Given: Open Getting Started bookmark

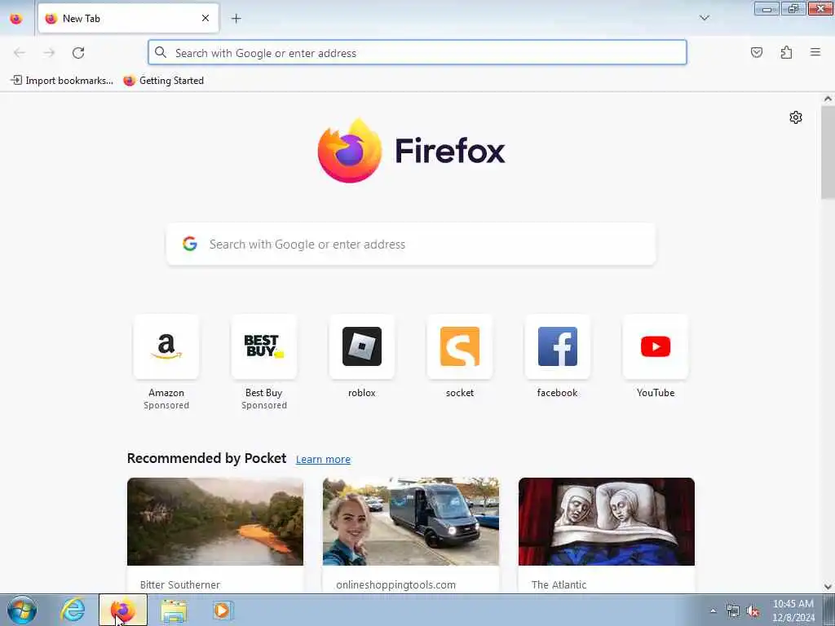Looking at the screenshot, I should (163, 81).
